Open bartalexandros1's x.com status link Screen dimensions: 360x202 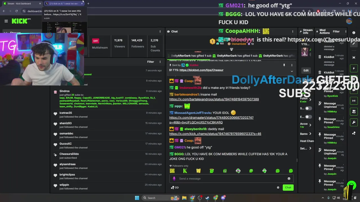(214, 99)
